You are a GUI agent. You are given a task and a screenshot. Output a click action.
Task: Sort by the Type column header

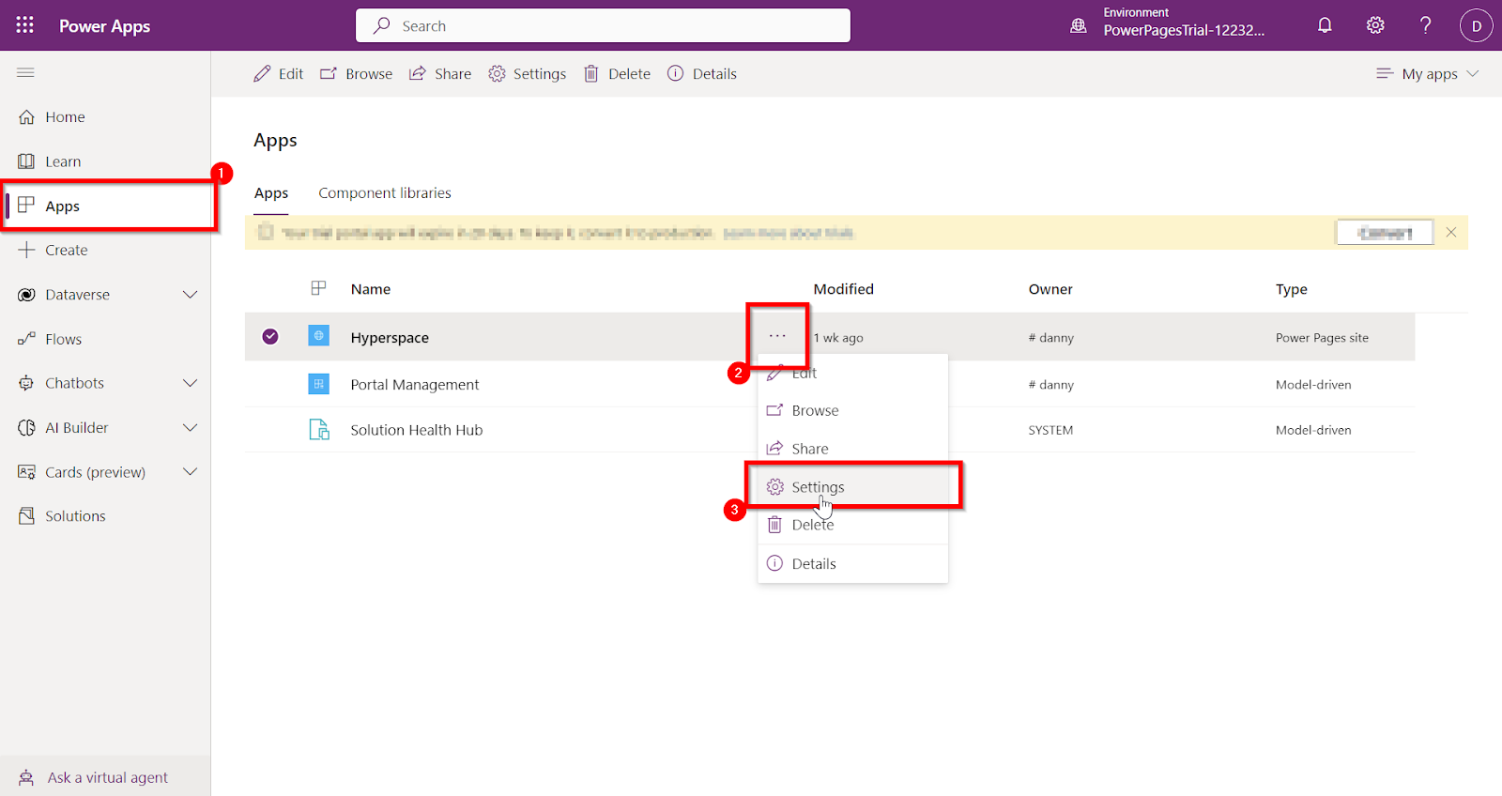click(1292, 289)
